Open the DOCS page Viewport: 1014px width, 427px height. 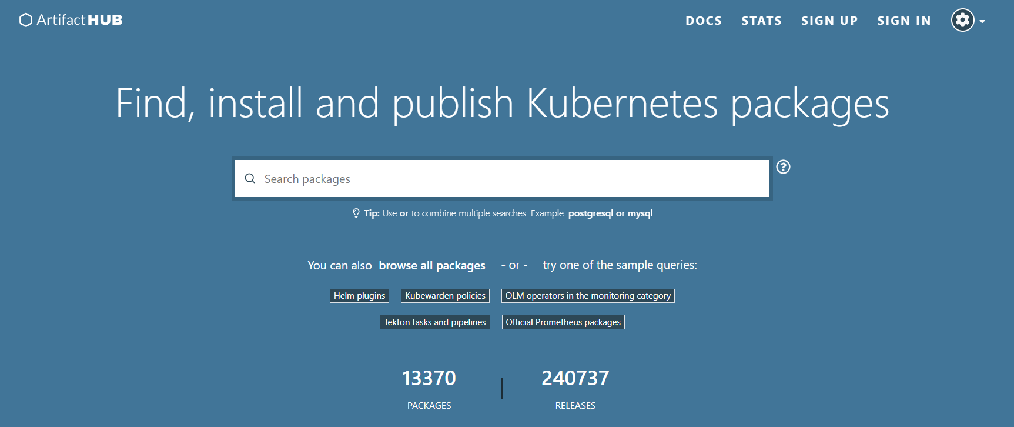click(x=704, y=21)
